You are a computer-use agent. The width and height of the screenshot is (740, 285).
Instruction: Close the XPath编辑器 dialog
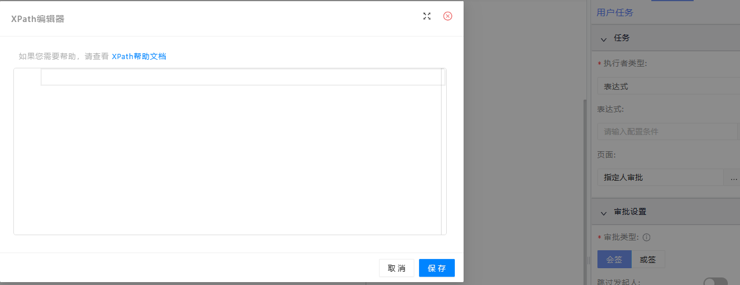pos(447,16)
